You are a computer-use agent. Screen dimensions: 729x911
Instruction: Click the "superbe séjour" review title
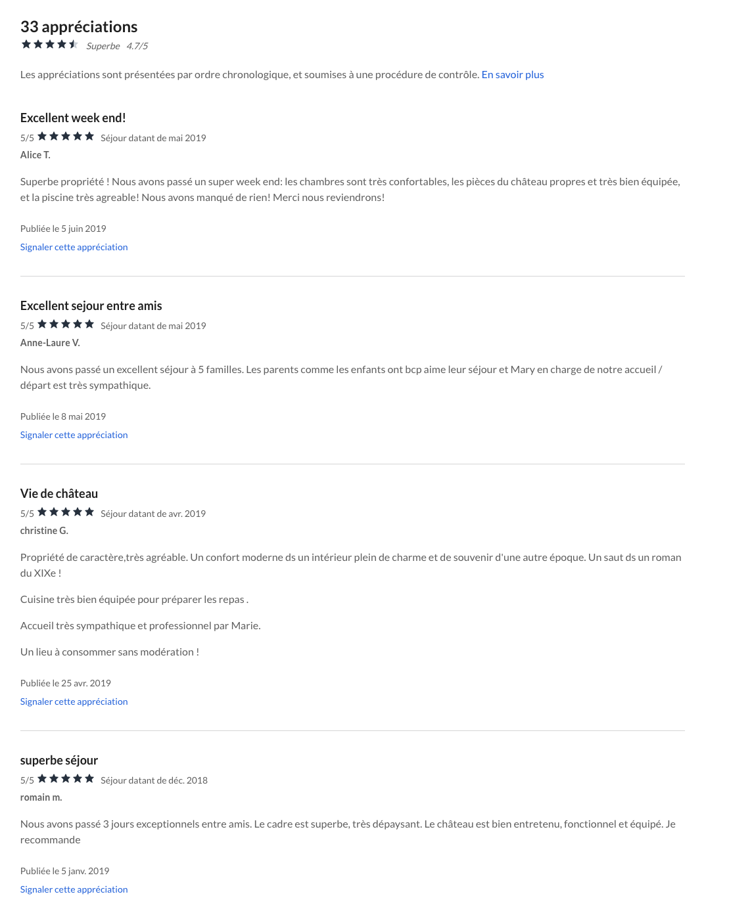(x=59, y=761)
